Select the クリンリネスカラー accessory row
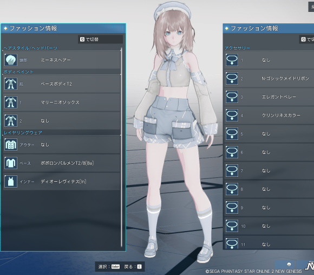The height and width of the screenshot is (275, 314). click(x=269, y=116)
